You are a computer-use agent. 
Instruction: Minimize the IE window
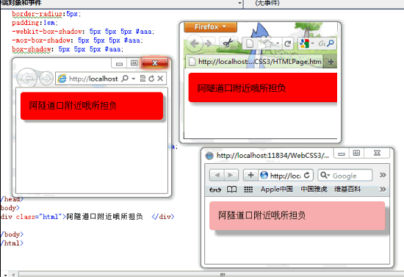click(x=119, y=63)
